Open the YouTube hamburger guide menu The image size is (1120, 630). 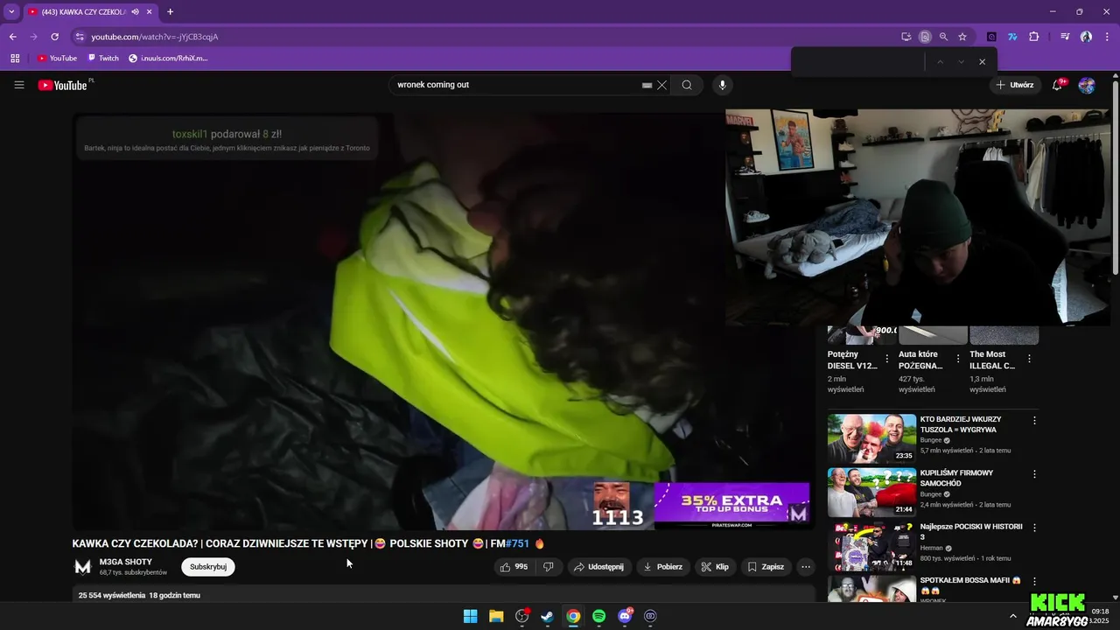[19, 85]
